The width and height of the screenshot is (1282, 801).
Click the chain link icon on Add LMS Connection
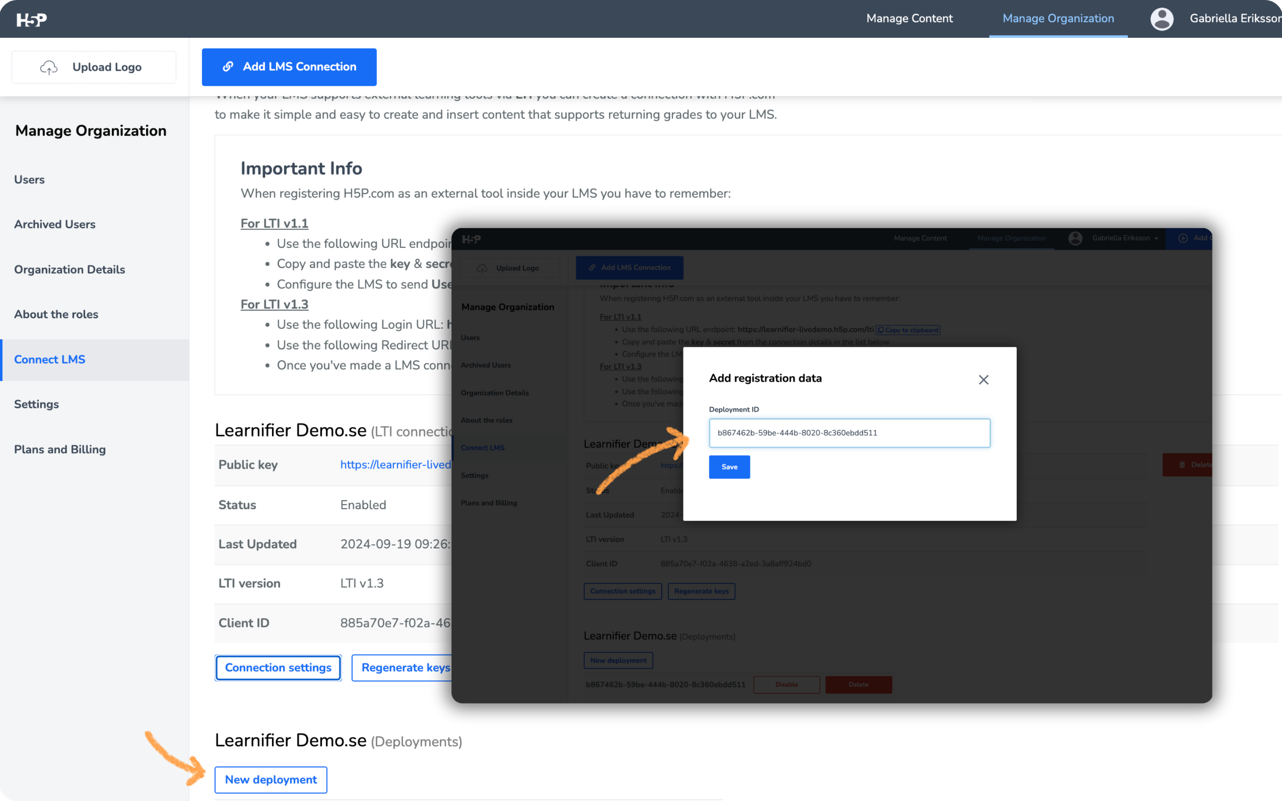coord(228,67)
